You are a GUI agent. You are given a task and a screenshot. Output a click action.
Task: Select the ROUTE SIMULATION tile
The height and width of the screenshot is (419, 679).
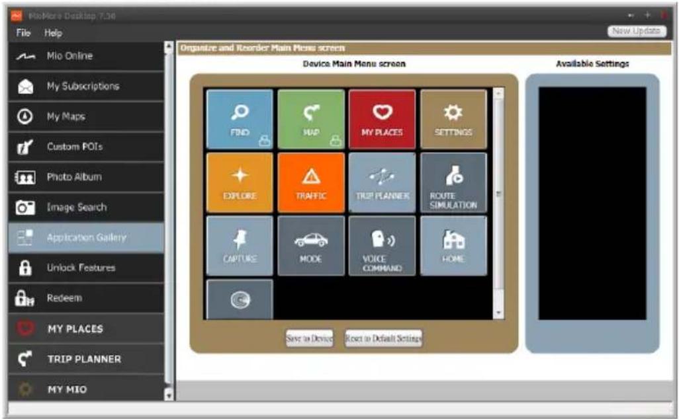point(453,182)
